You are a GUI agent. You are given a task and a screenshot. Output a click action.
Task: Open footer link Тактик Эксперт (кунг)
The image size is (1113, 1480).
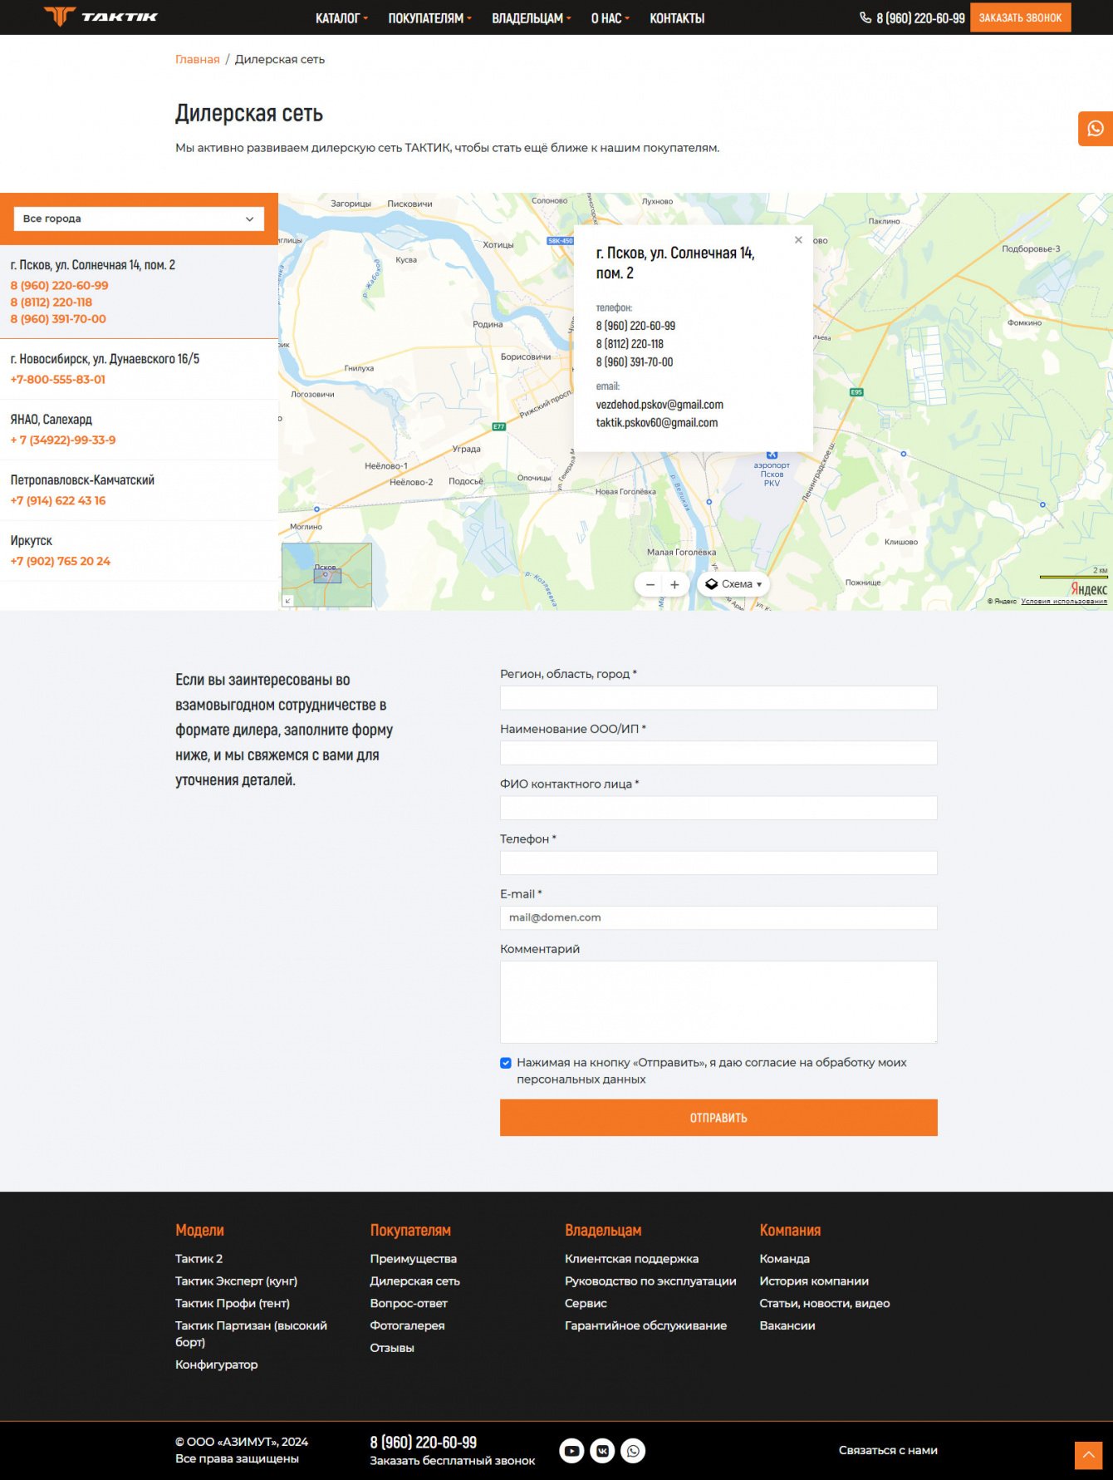236,1281
